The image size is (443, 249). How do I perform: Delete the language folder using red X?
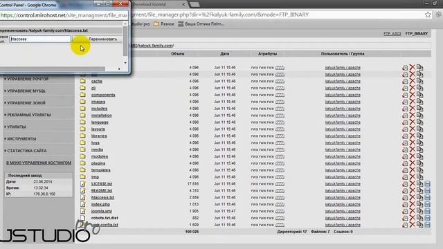tap(413, 122)
